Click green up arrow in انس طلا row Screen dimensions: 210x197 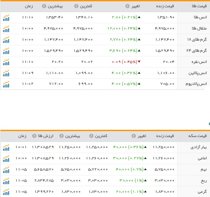[139, 17]
